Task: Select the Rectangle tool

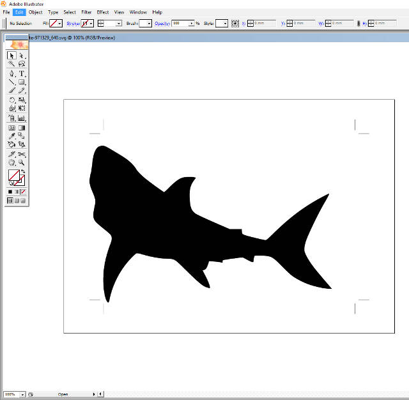Action: coord(22,82)
